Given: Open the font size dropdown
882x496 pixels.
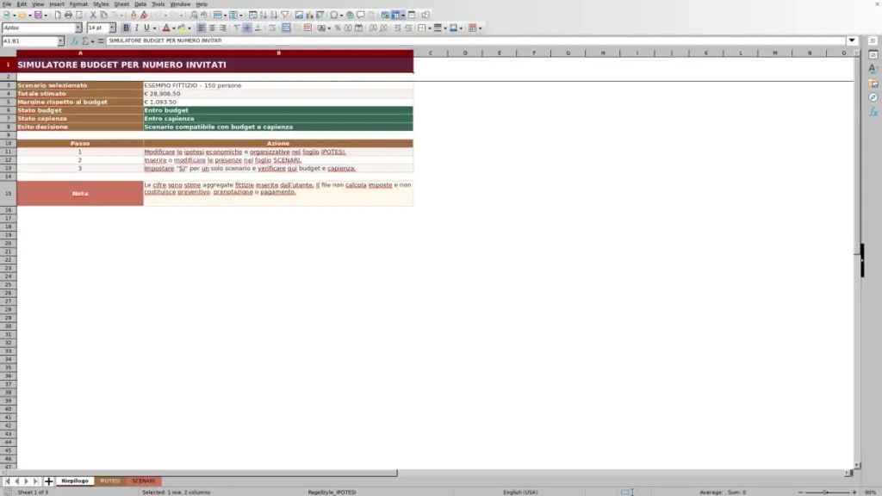Looking at the screenshot, I should tap(112, 28).
